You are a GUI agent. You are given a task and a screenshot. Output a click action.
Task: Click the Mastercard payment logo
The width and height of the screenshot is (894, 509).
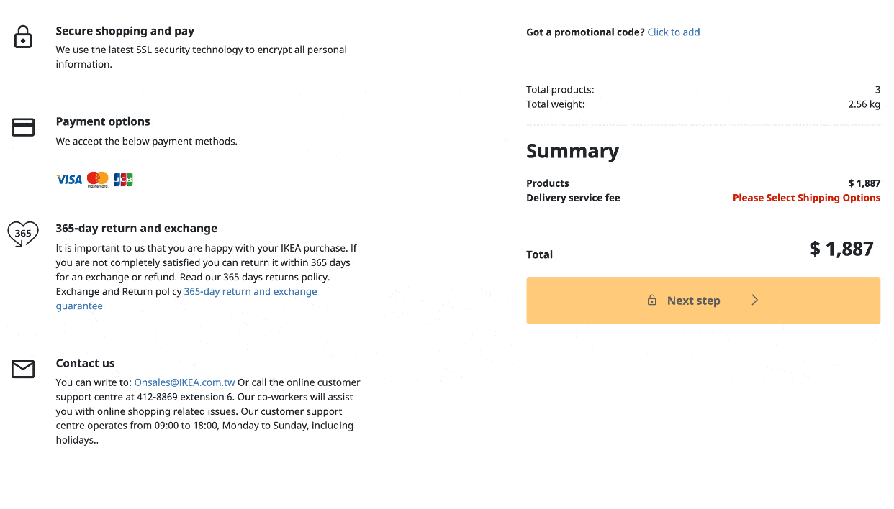(97, 179)
